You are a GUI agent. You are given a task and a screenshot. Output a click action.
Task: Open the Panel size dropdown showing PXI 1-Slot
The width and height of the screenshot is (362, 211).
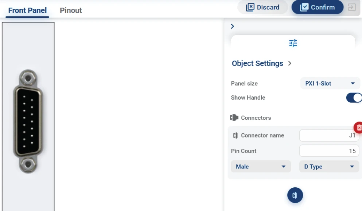tap(329, 83)
